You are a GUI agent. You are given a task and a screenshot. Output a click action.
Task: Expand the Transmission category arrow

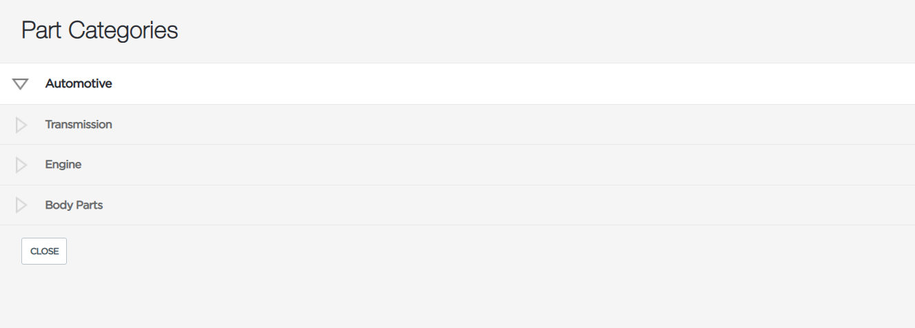(x=21, y=125)
